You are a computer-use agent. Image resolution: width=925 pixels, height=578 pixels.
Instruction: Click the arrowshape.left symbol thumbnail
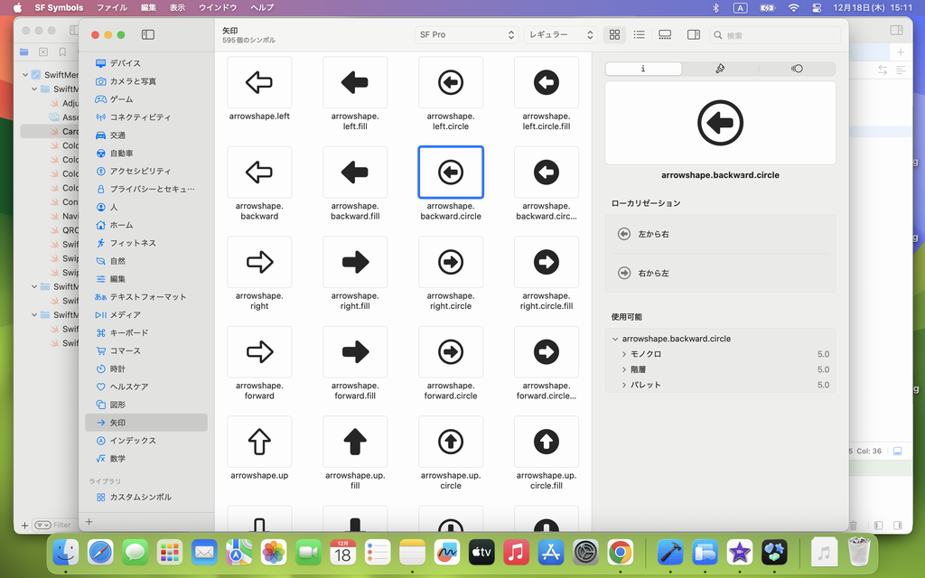pos(259,83)
